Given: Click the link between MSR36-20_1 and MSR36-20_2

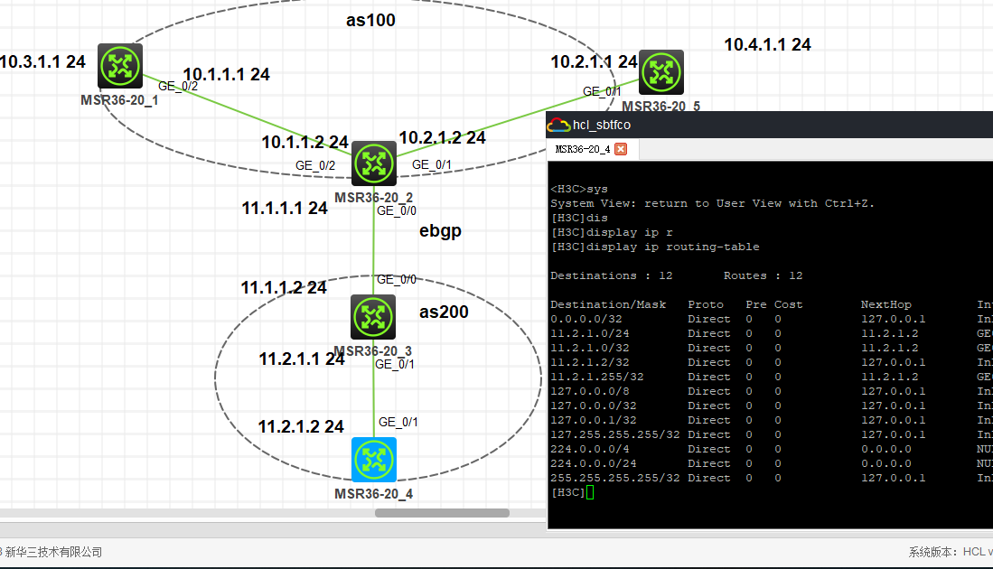Looking at the screenshot, I should click(x=247, y=116).
